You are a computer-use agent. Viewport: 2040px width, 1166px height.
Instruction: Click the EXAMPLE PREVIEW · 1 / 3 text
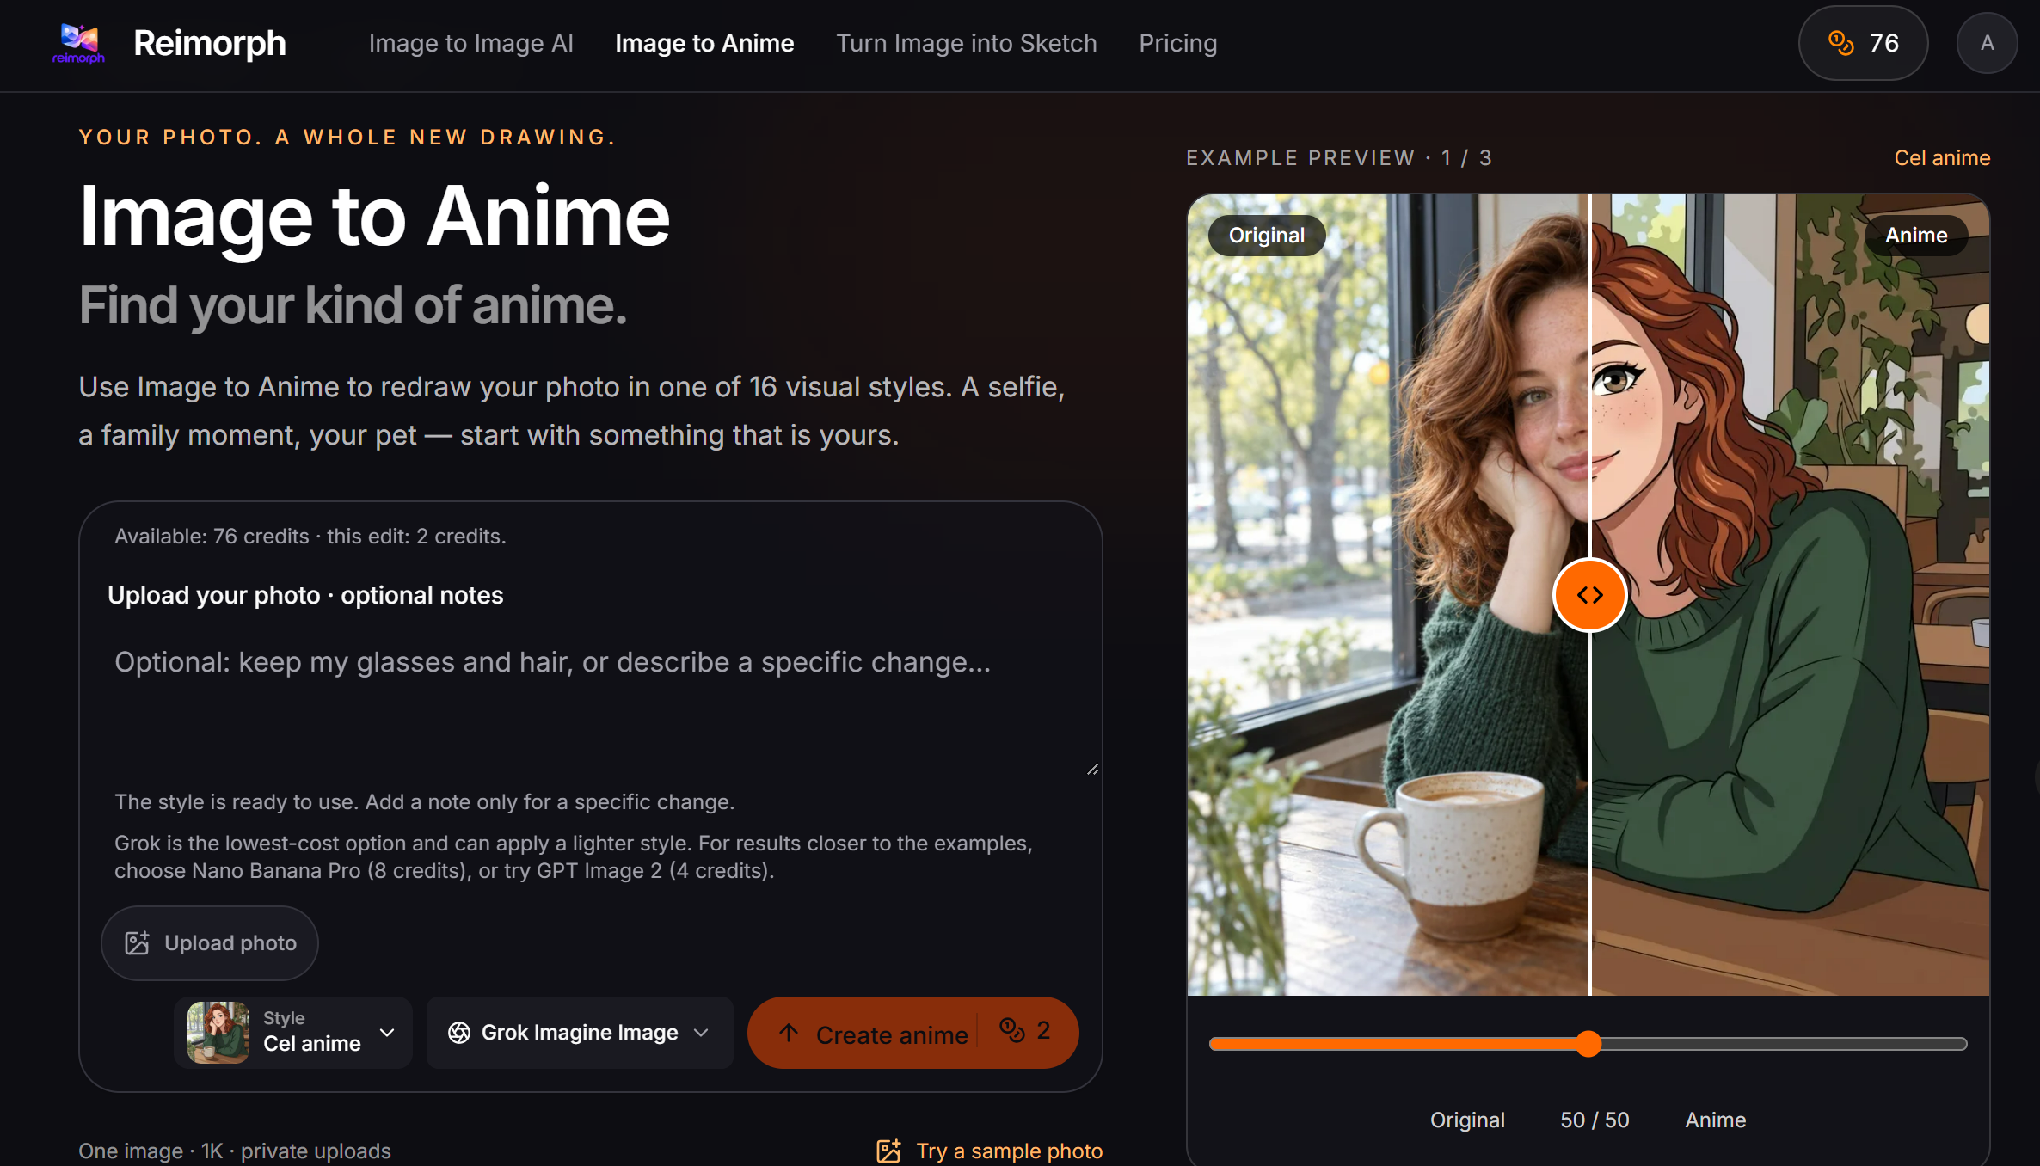(x=1339, y=157)
